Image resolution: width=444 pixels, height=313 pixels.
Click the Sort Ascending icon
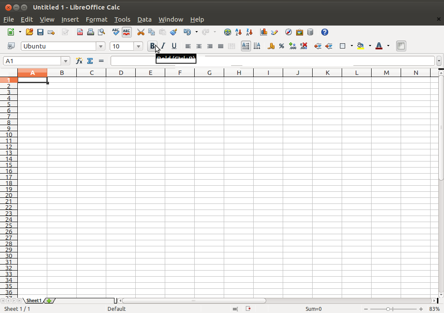pyautogui.click(x=238, y=32)
